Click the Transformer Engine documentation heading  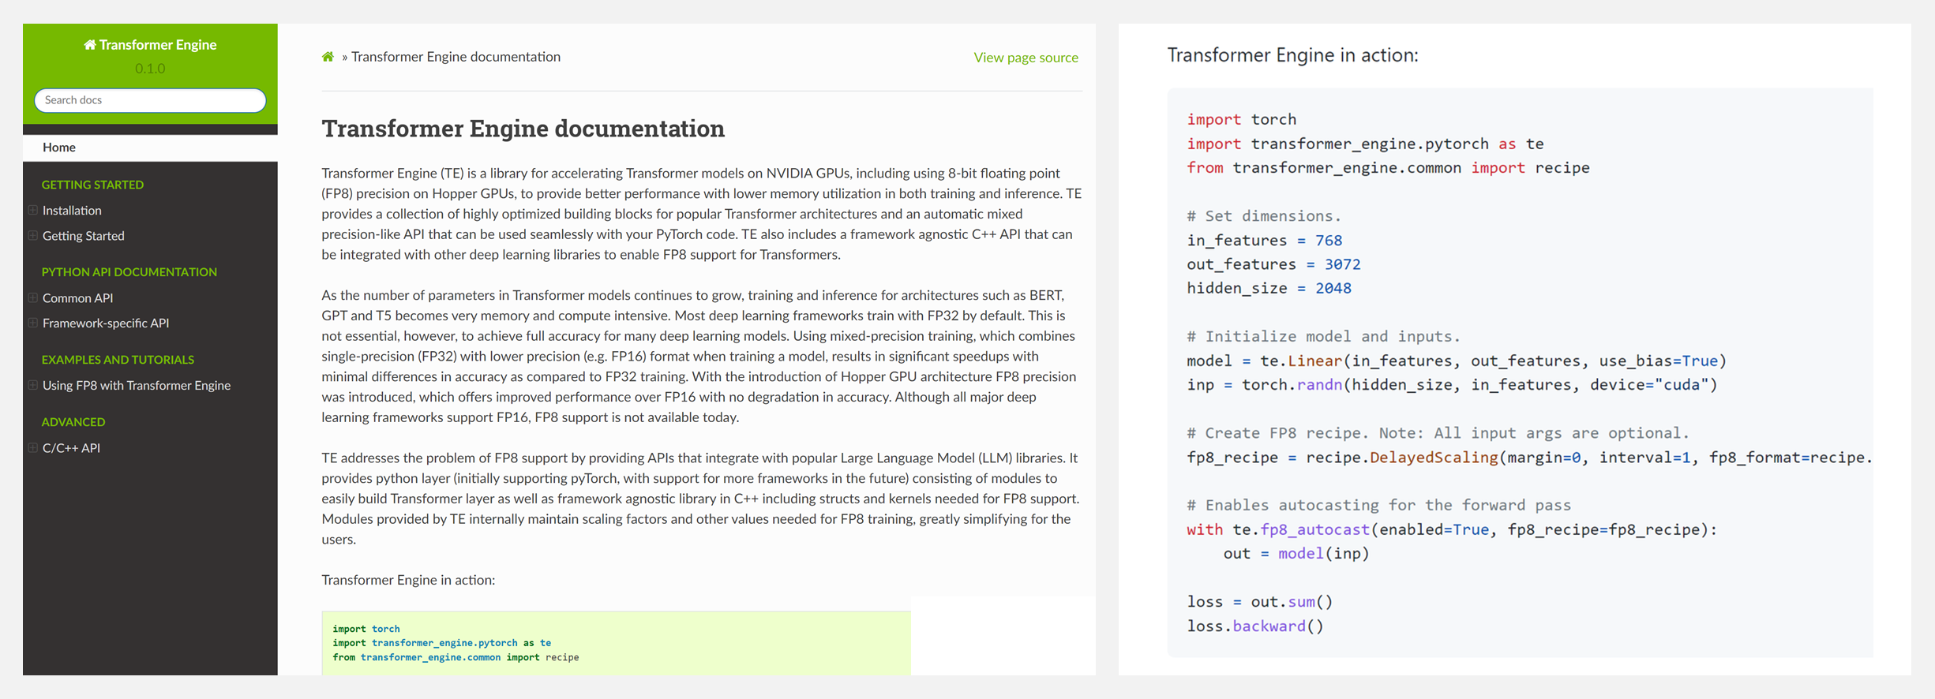pyautogui.click(x=523, y=129)
